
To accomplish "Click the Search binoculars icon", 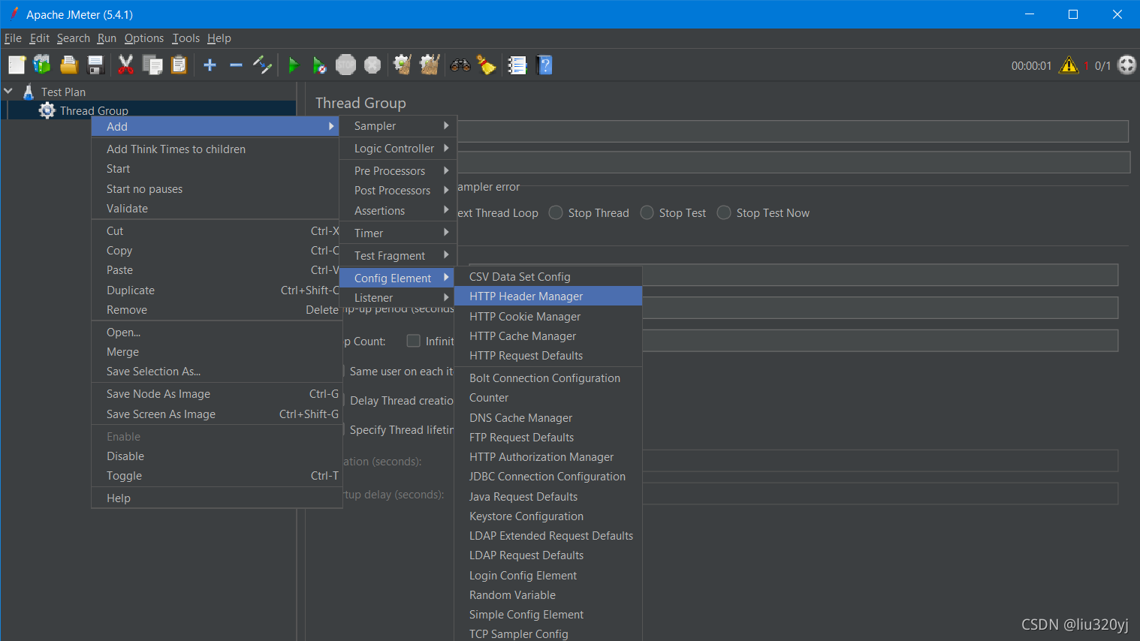I will [x=460, y=65].
